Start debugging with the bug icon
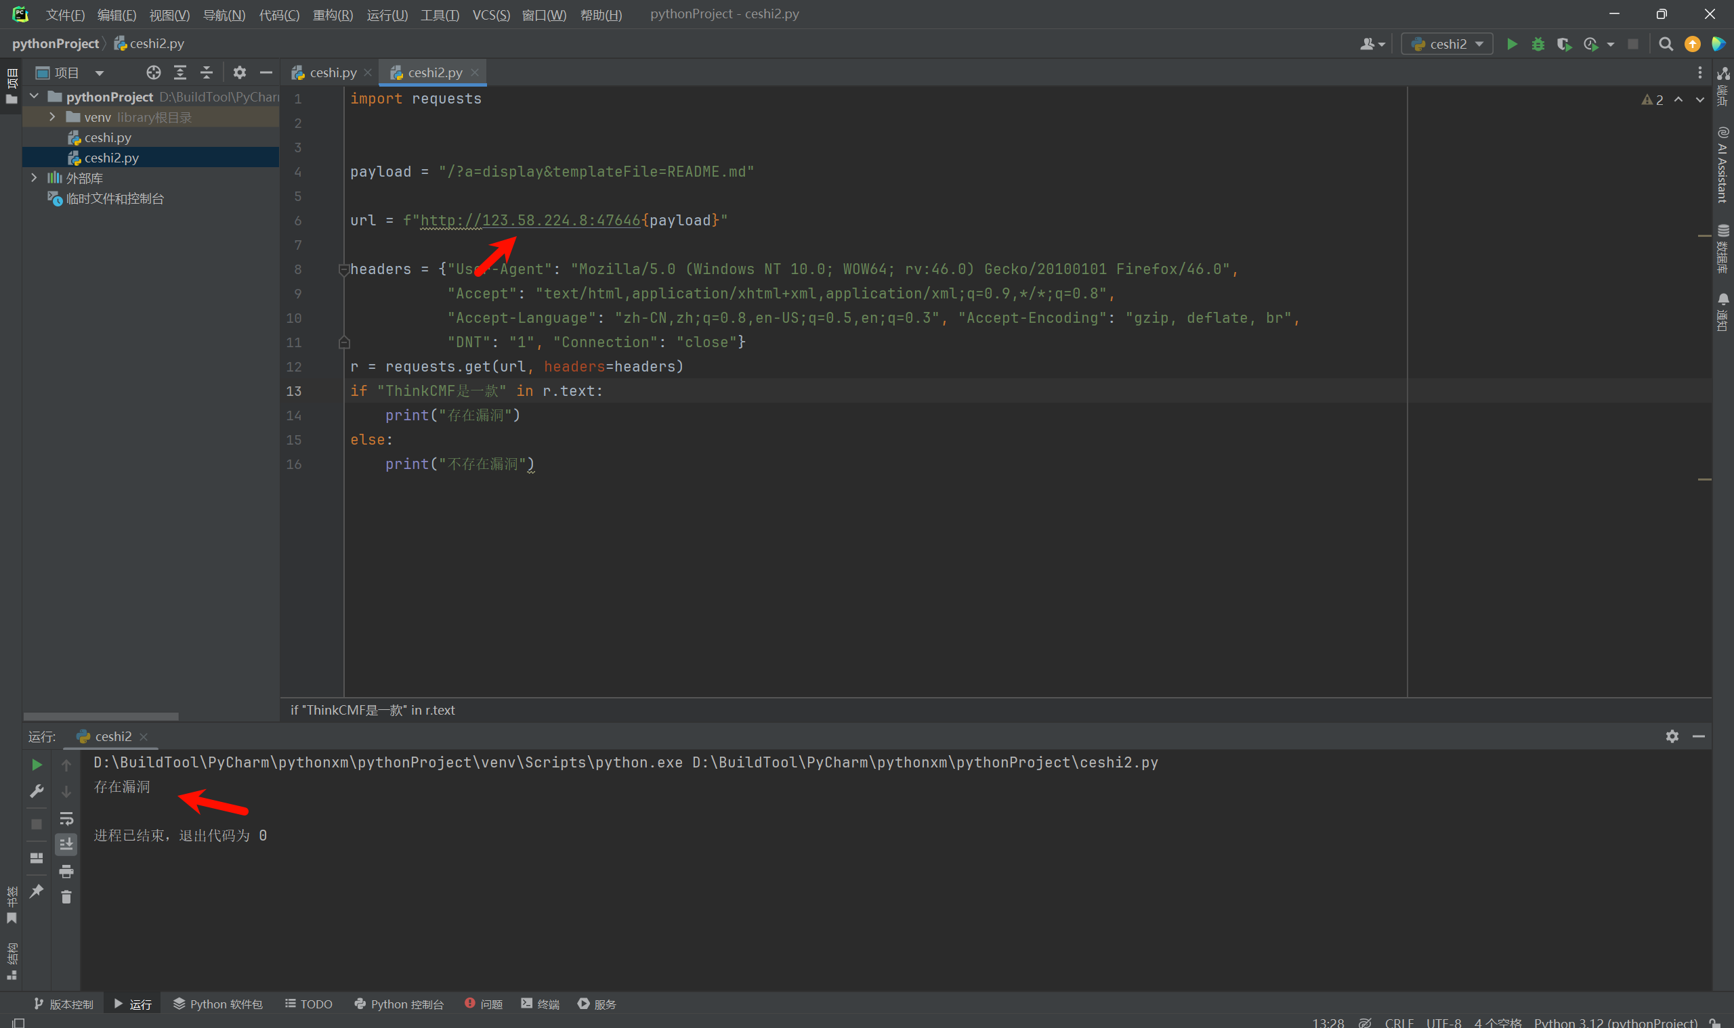This screenshot has width=1734, height=1028. 1538,45
